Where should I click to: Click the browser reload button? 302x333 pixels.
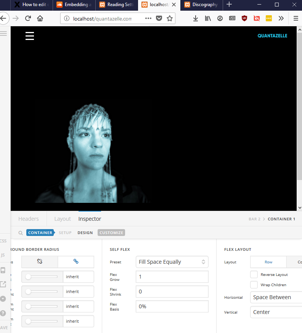click(x=28, y=18)
